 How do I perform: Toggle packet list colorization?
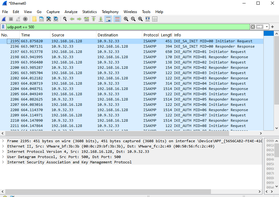[x=117, y=19]
